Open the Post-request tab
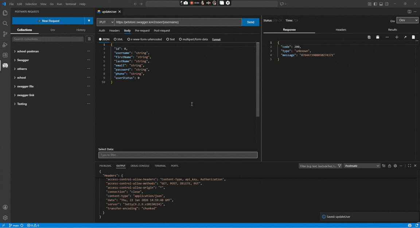This screenshot has height=228, width=420. tap(162, 31)
